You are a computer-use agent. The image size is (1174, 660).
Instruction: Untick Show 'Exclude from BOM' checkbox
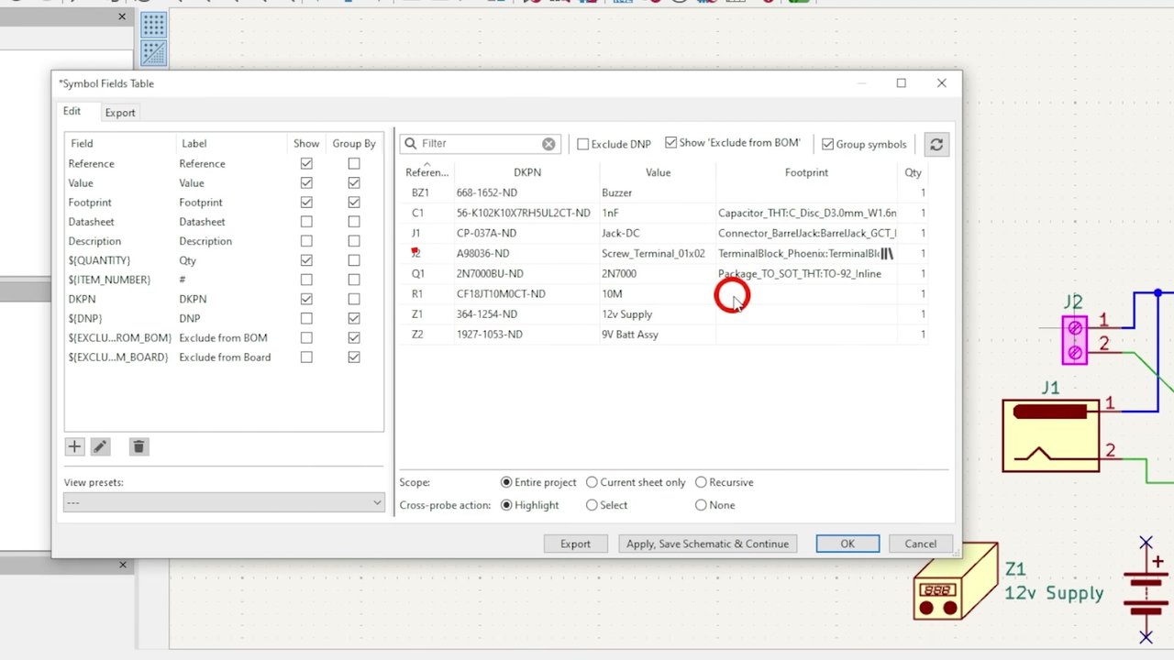[670, 143]
